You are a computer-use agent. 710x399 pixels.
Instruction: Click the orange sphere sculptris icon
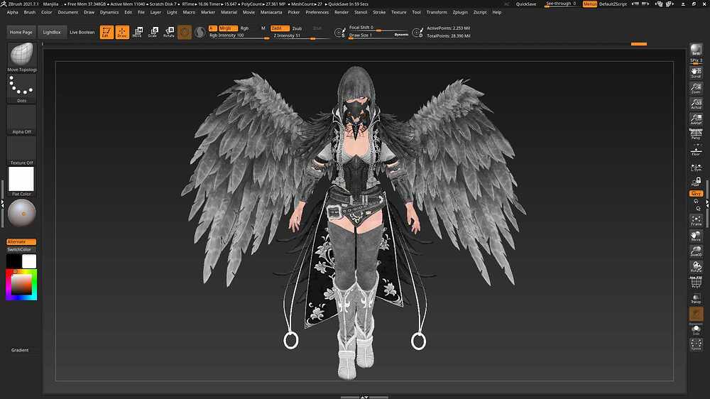(x=185, y=32)
